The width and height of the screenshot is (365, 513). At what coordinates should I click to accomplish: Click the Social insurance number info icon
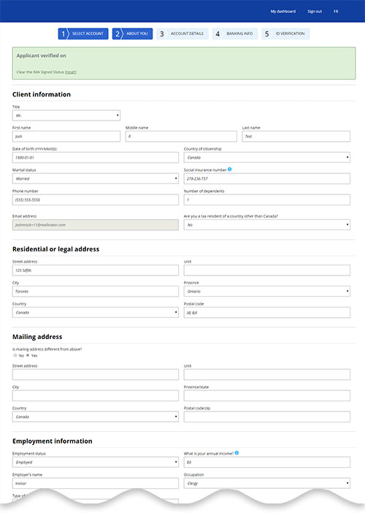[230, 169]
